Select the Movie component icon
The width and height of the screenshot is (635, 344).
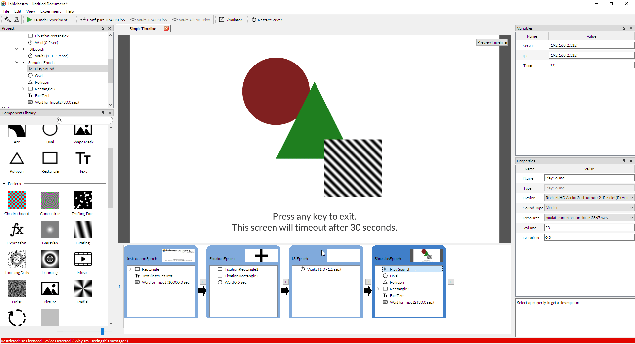pos(83,259)
